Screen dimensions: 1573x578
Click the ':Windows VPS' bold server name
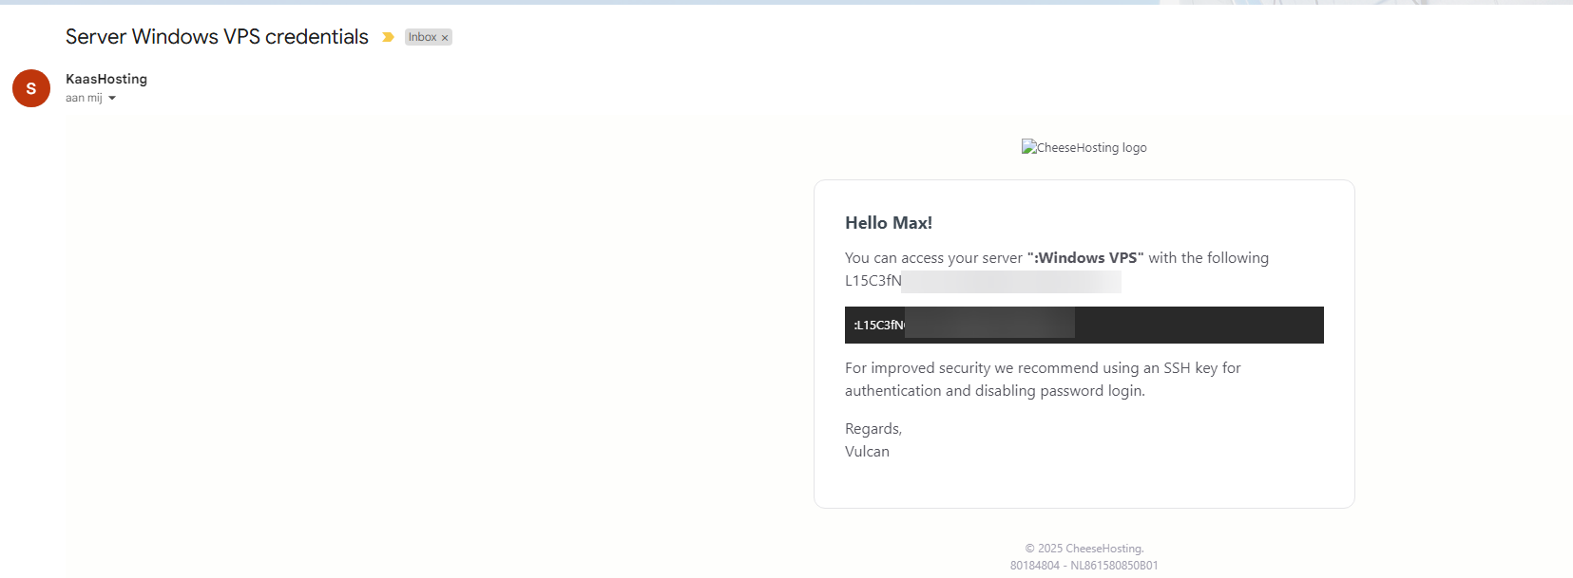click(x=1085, y=257)
